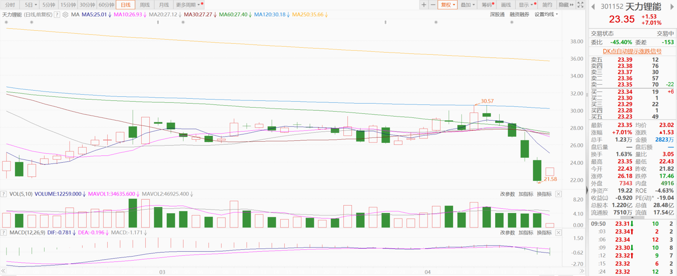Expand the 复权 dropdown
Image resolution: width=677 pixels, height=276 pixels.
[448, 5]
